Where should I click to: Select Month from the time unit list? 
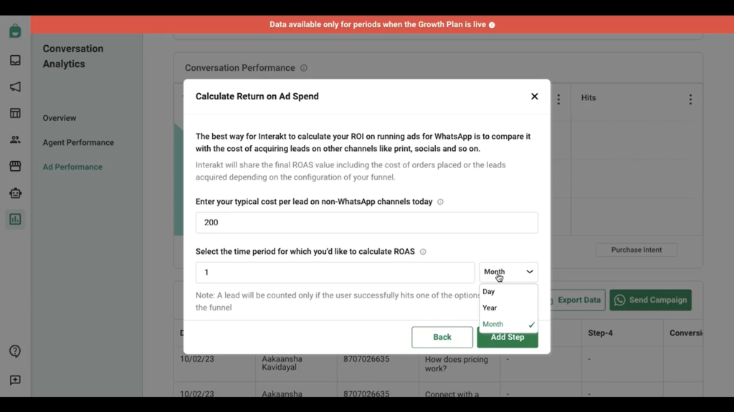508,324
